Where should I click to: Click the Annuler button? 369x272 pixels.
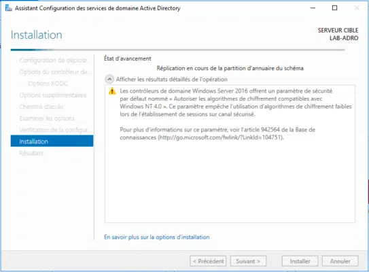pyautogui.click(x=340, y=261)
